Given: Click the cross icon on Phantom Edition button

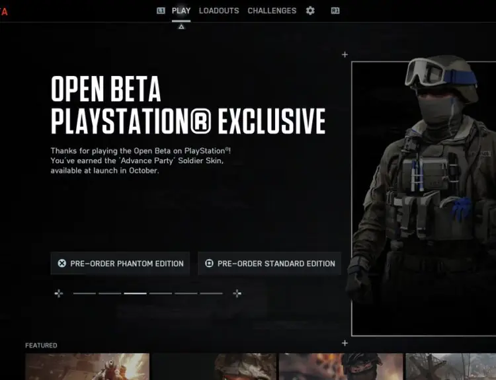Looking at the screenshot, I should (62, 263).
